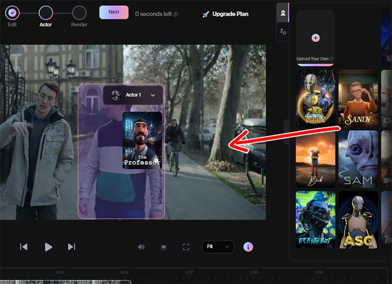Pick the Dummy Robot character
Image resolution: width=392 pixels, height=284 pixels.
316,98
